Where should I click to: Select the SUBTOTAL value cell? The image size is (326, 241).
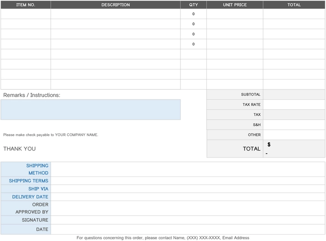tap(294, 95)
